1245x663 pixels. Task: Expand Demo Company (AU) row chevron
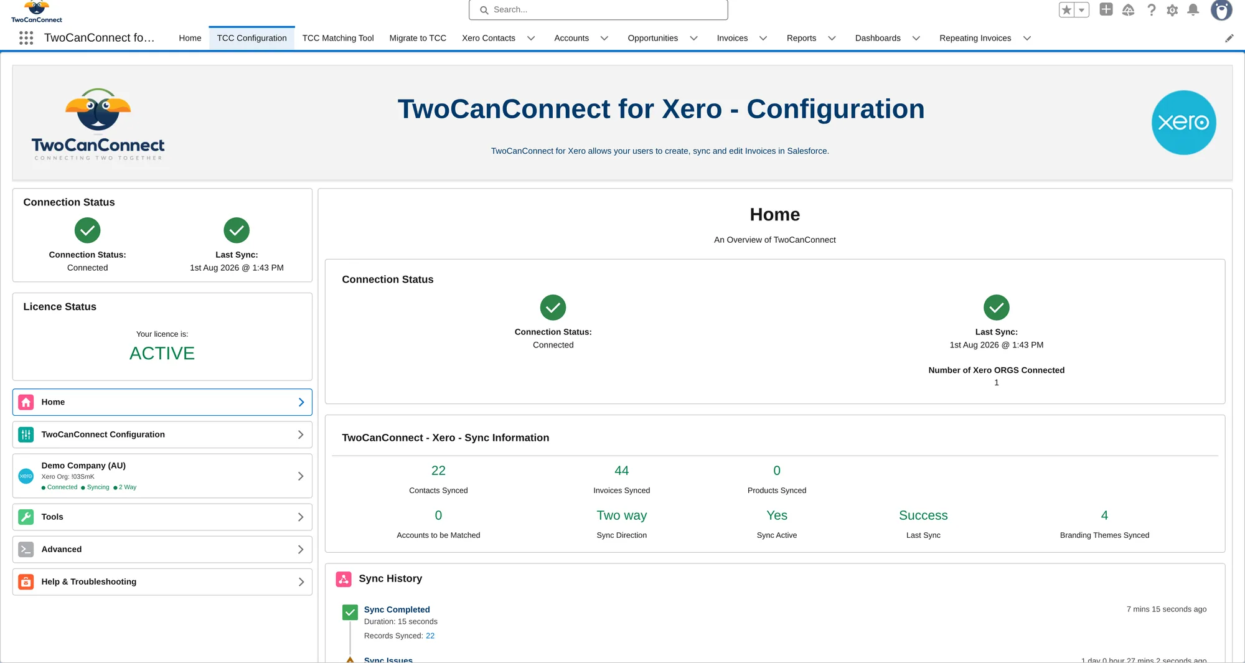click(x=301, y=476)
